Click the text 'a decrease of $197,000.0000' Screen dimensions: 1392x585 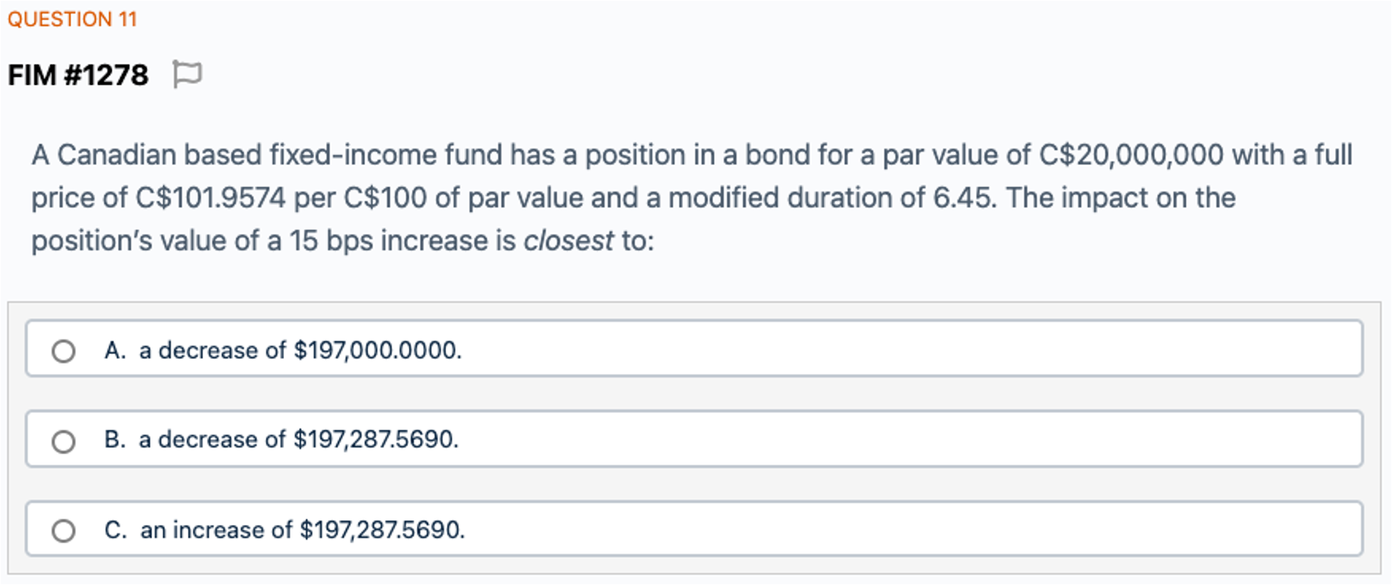click(299, 351)
